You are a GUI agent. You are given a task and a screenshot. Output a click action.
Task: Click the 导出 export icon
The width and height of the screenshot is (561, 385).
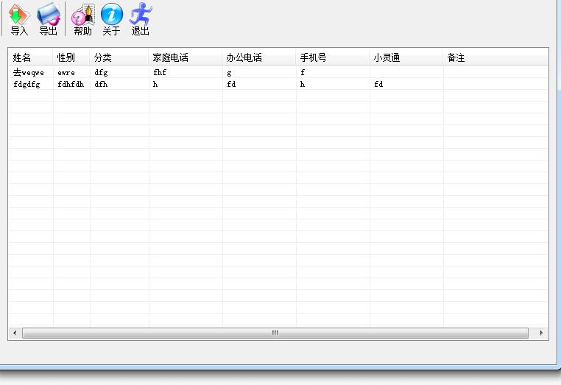(48, 19)
